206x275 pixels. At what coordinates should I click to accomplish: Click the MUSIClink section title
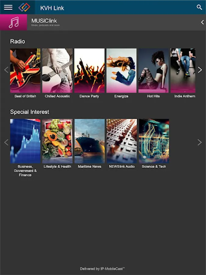44,21
